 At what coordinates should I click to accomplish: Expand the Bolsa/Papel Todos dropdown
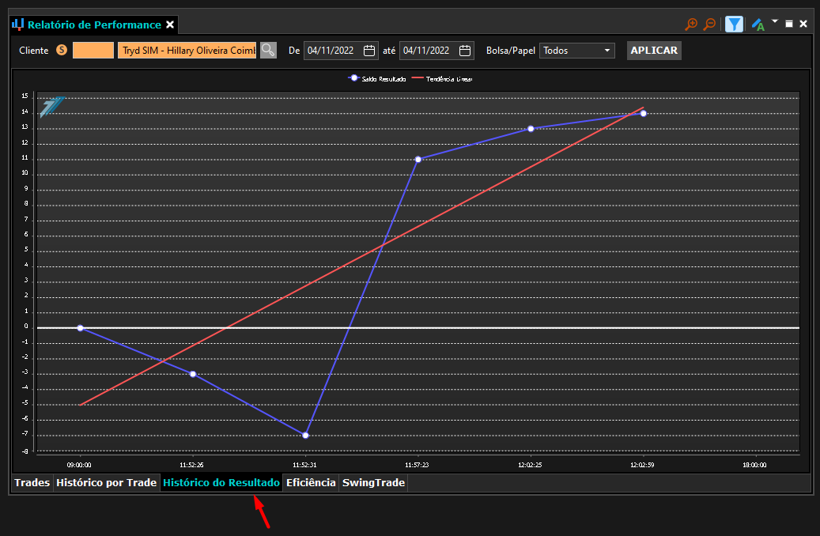pos(576,51)
